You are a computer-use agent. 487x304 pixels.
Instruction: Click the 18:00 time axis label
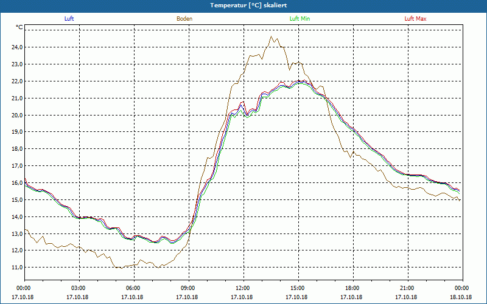353,288
